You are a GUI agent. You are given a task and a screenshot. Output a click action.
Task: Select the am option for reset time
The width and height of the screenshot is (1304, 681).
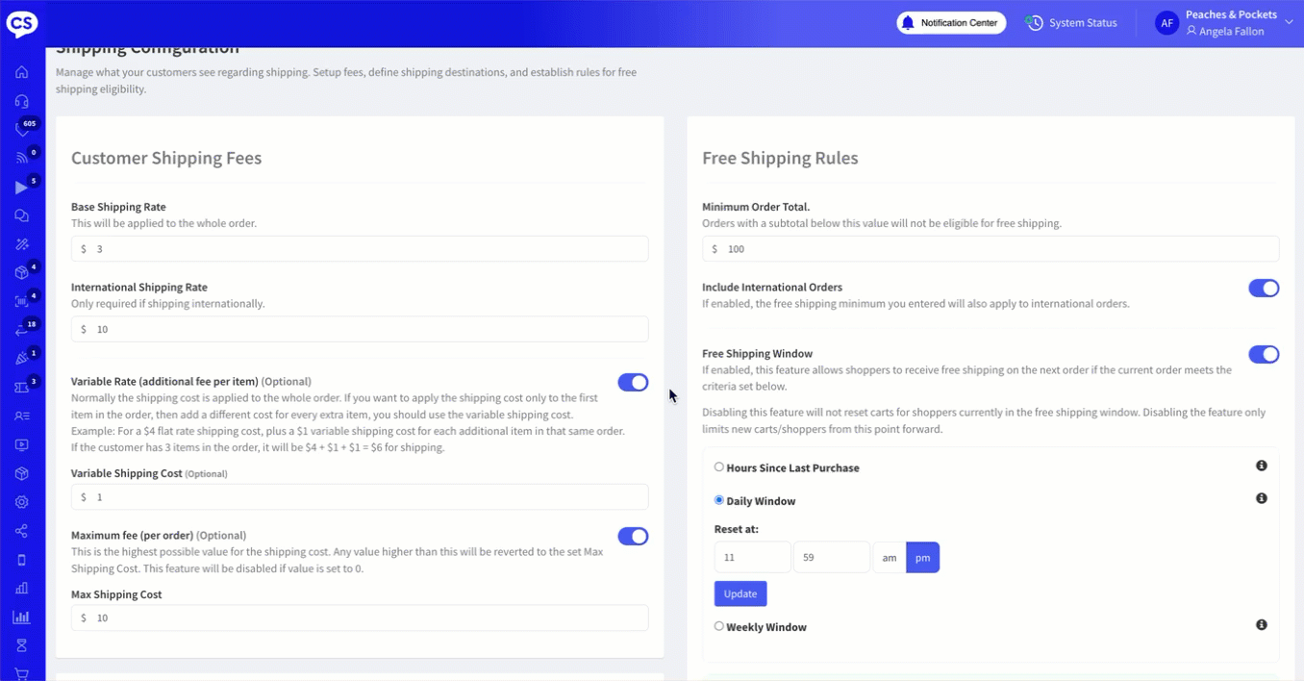(890, 558)
